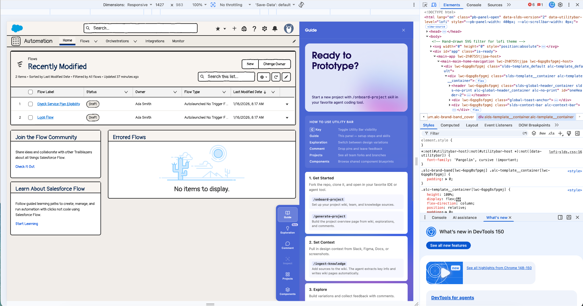Open the Help question mark icon
Screen dimensions: 583x306
(254, 29)
